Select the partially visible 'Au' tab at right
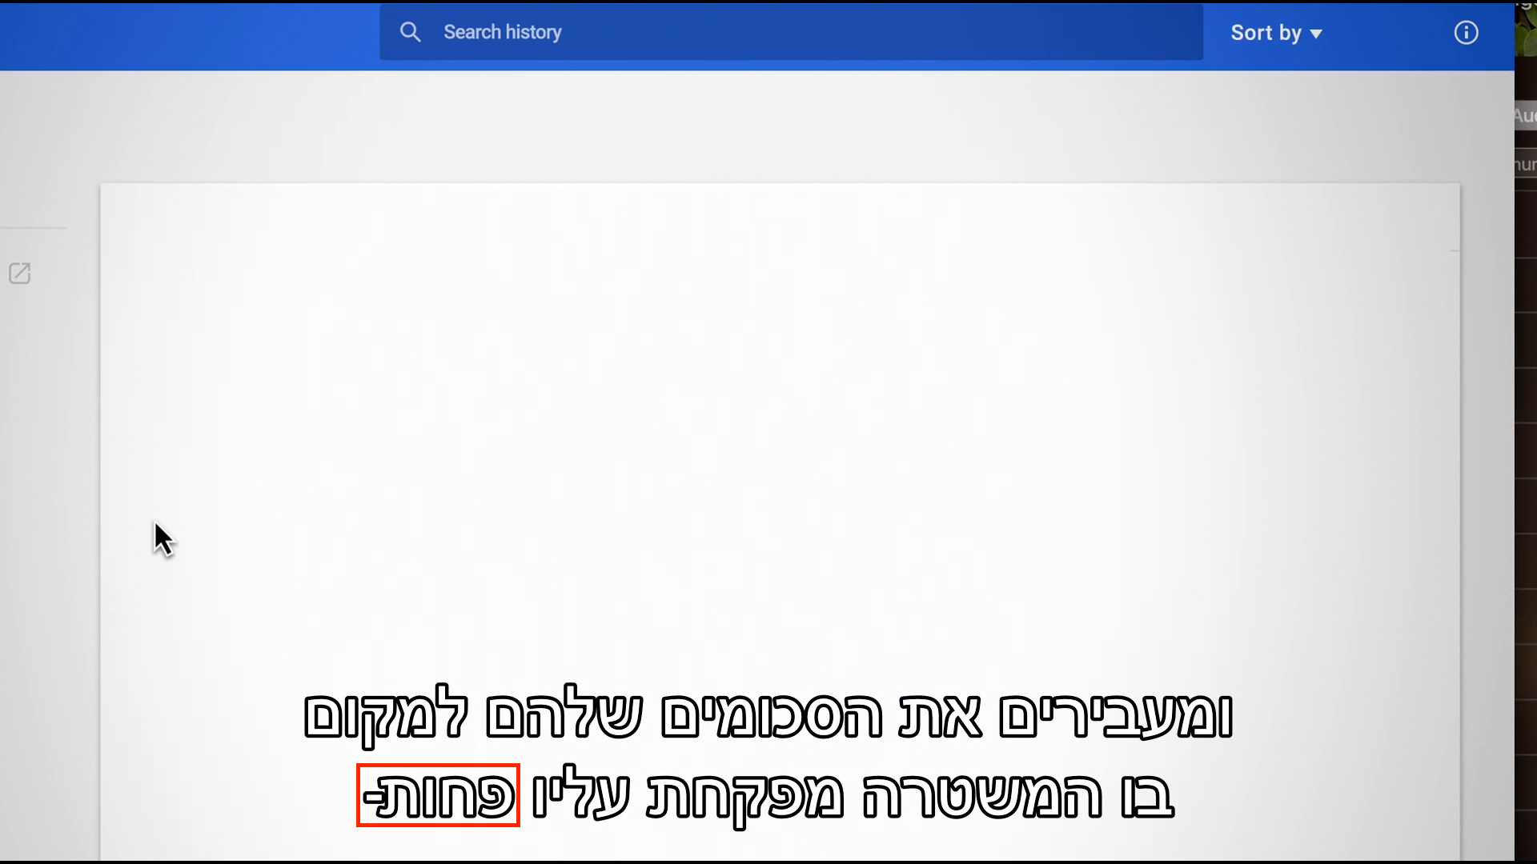The height and width of the screenshot is (864, 1537). tap(1525, 116)
